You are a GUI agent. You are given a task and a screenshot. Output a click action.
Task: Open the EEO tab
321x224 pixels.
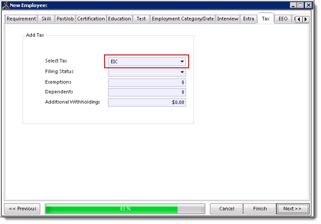283,19
